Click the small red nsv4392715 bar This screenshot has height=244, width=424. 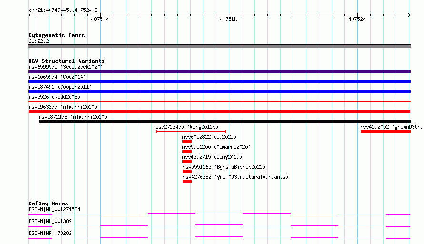click(x=187, y=162)
